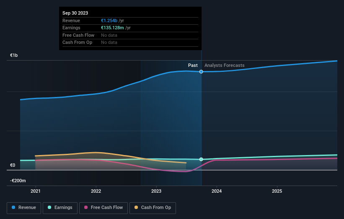344x219 pixels.
Task: Click the €135.128m earnings value in tooltip
Action: coord(112,28)
